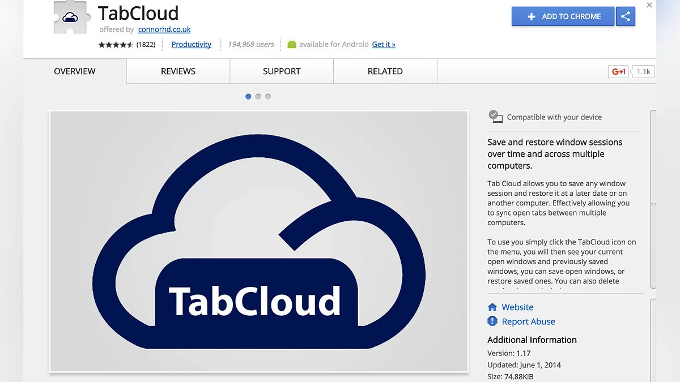Click the 1.1k plus-one count bubble
Screen dimensions: 680x382
tap(643, 72)
